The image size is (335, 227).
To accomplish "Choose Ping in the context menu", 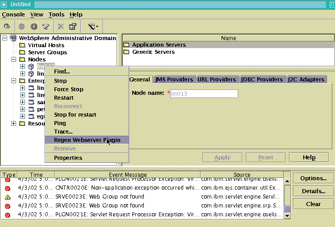I will (87, 123).
